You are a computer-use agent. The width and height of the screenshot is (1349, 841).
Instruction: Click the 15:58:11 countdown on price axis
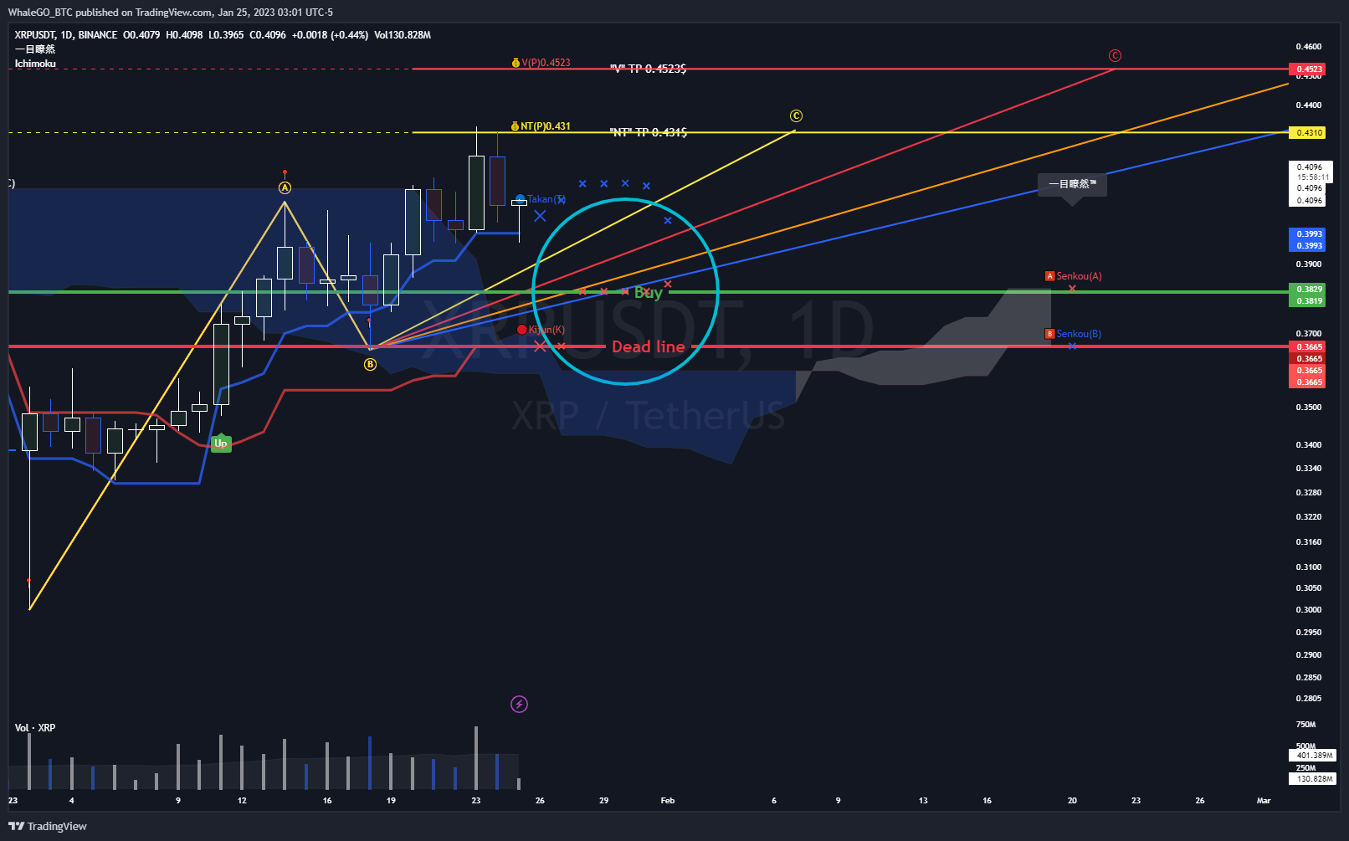click(1312, 177)
